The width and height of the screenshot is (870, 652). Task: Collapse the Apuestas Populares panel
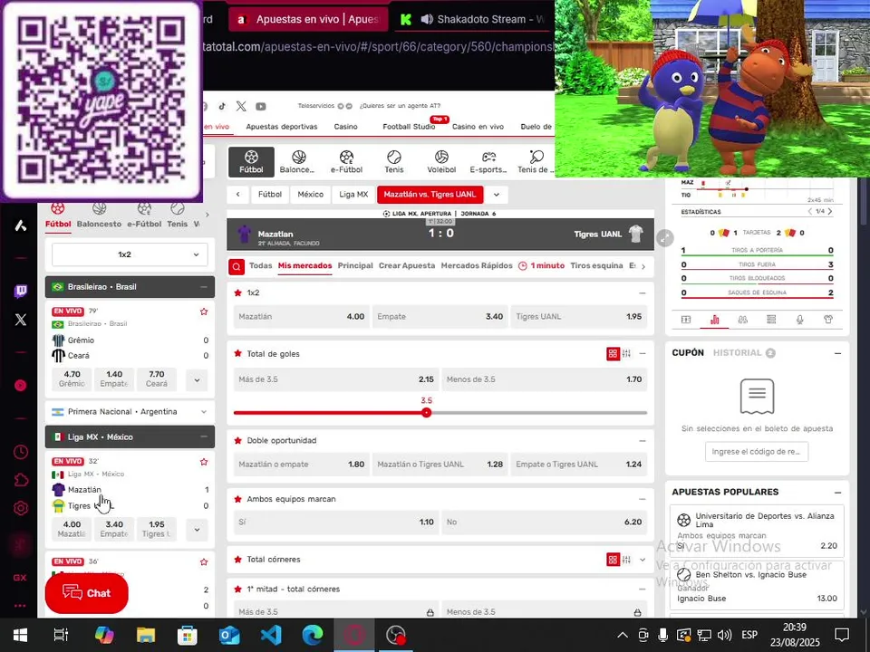pos(837,493)
